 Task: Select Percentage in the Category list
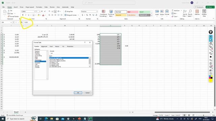(x=38, y=60)
